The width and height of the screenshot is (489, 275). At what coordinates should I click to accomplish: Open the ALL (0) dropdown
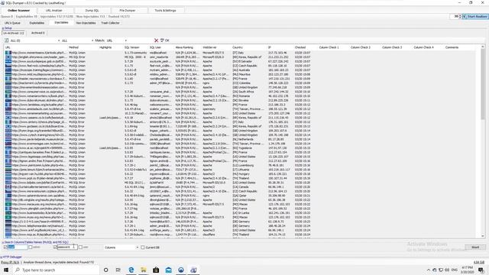(x=59, y=40)
